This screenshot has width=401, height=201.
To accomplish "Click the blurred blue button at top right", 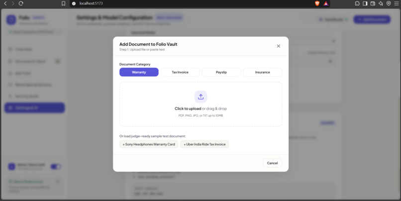I will point(372,19).
